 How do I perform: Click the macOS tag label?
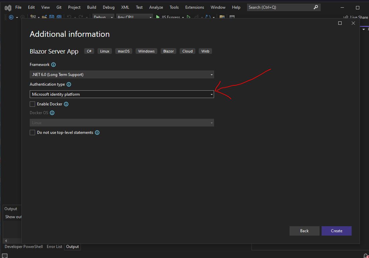124,51
